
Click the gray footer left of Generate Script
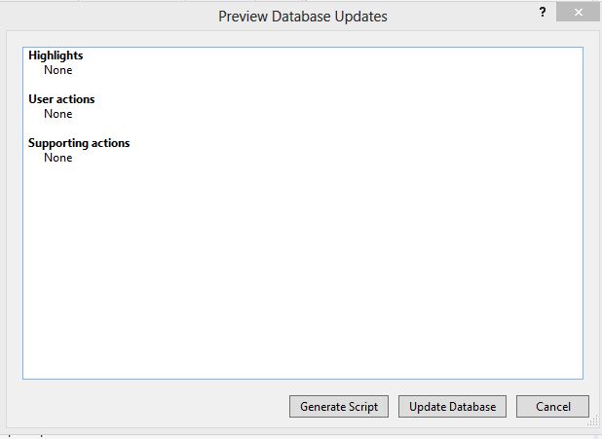point(148,406)
